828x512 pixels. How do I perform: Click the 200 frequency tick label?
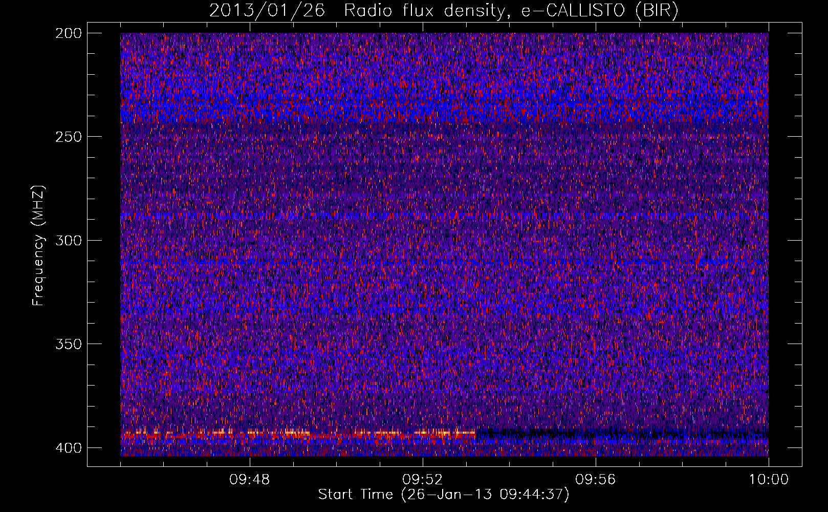tap(68, 33)
